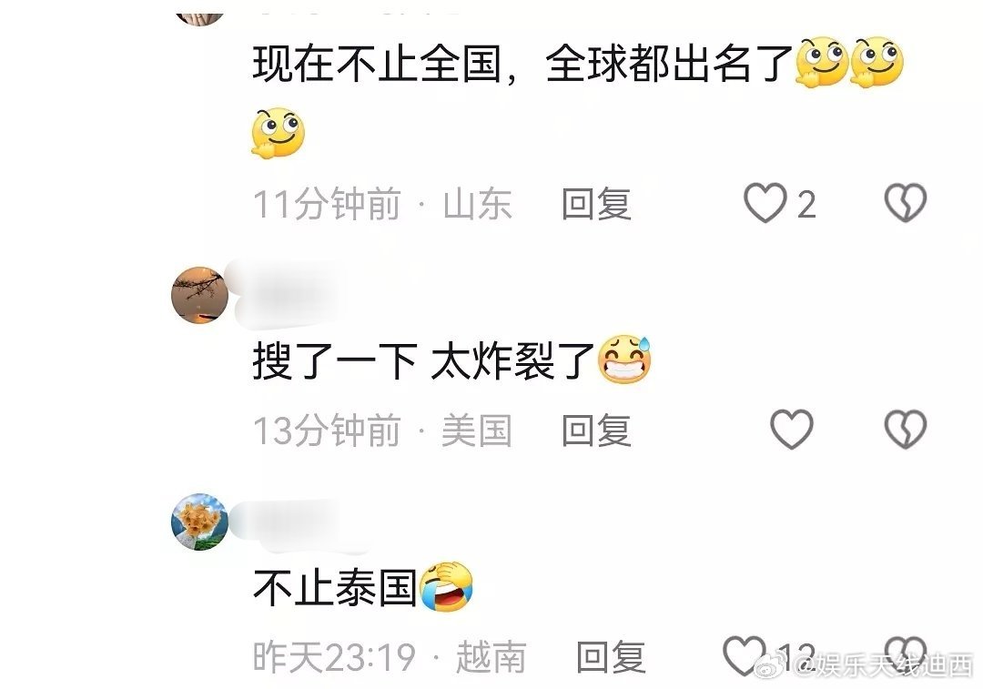983x689 pixels.
Task: Click the 娱乐天线迪西 Weibo watermark
Action: 864,665
